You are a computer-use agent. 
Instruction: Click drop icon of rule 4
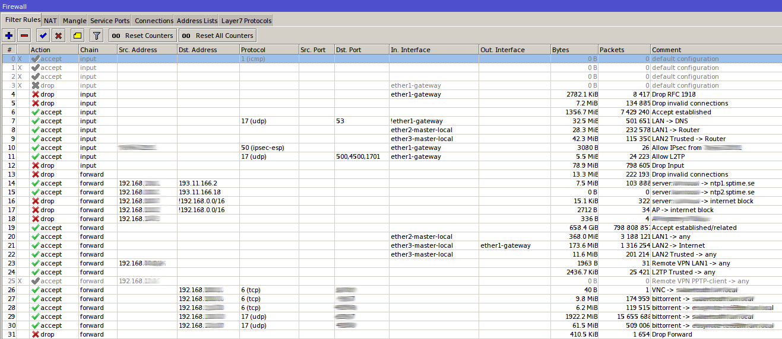(36, 94)
